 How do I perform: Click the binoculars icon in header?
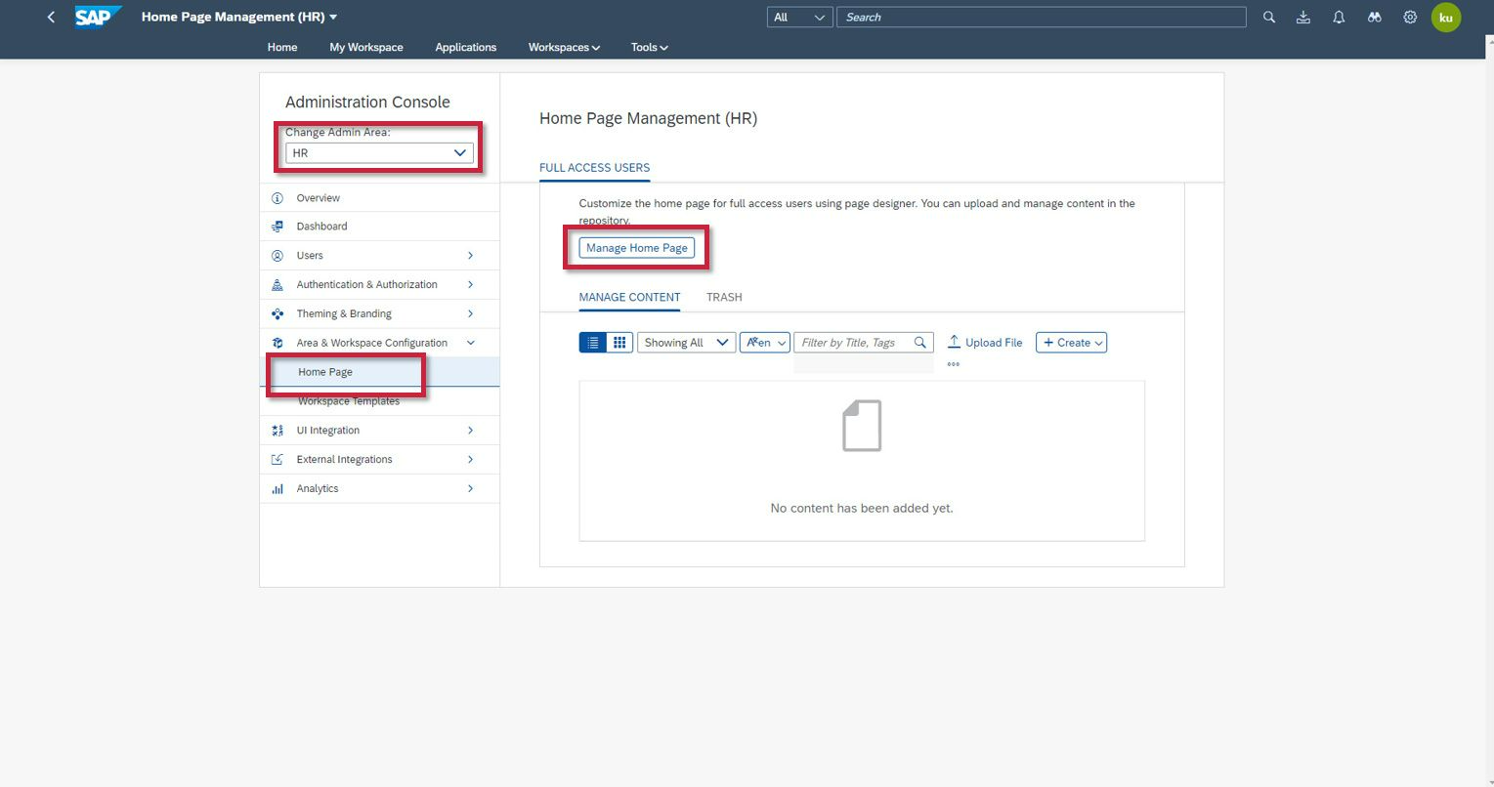click(1375, 17)
